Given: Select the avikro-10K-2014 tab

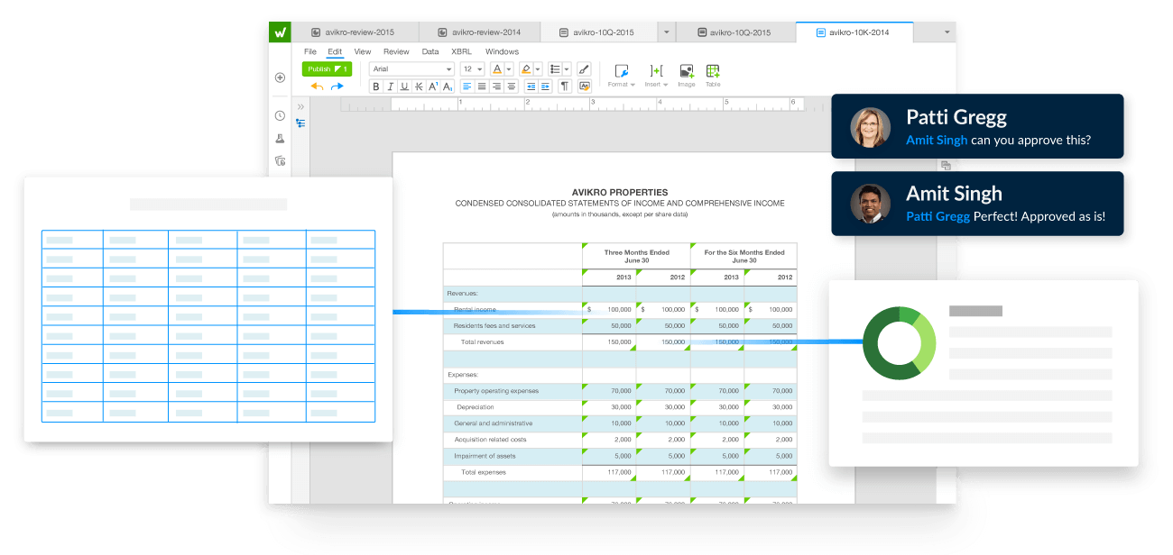Looking at the screenshot, I should [x=854, y=32].
